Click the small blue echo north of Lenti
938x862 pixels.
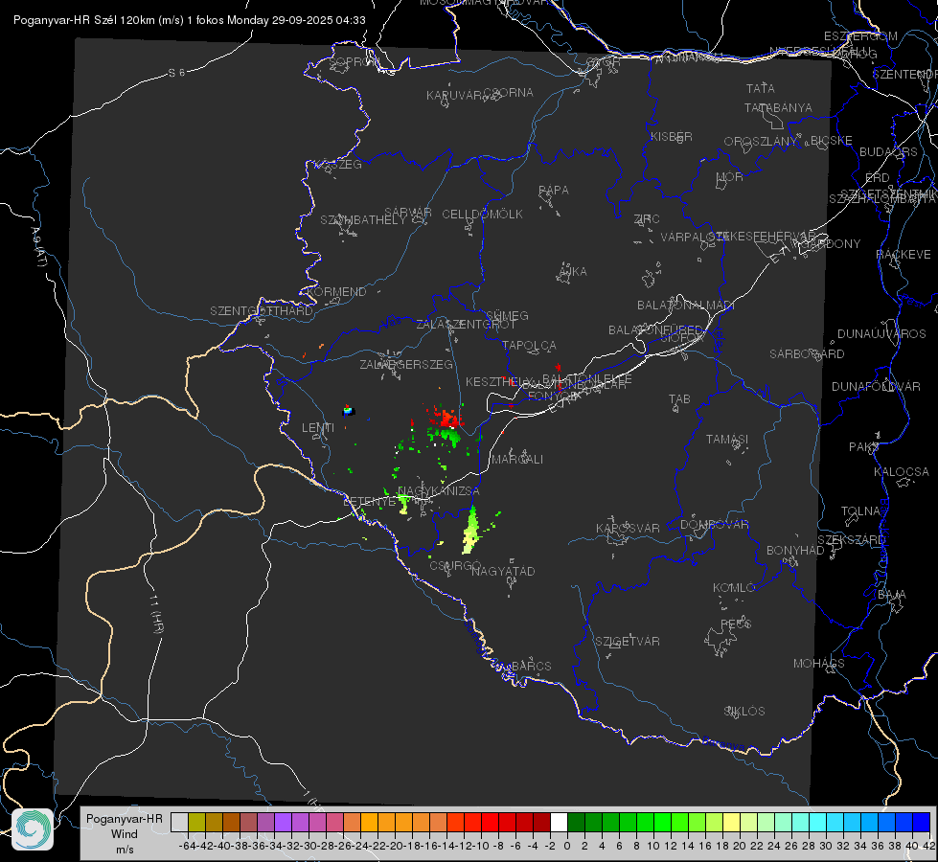pyautogui.click(x=348, y=410)
